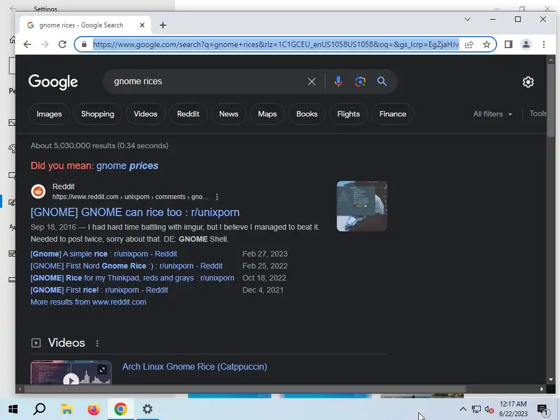Submit search with the magnifying glass icon

[382, 81]
